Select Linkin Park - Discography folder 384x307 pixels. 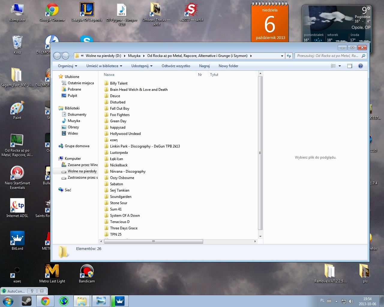(142, 146)
